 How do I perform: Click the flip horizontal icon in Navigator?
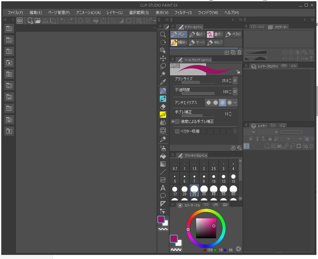click(x=305, y=58)
